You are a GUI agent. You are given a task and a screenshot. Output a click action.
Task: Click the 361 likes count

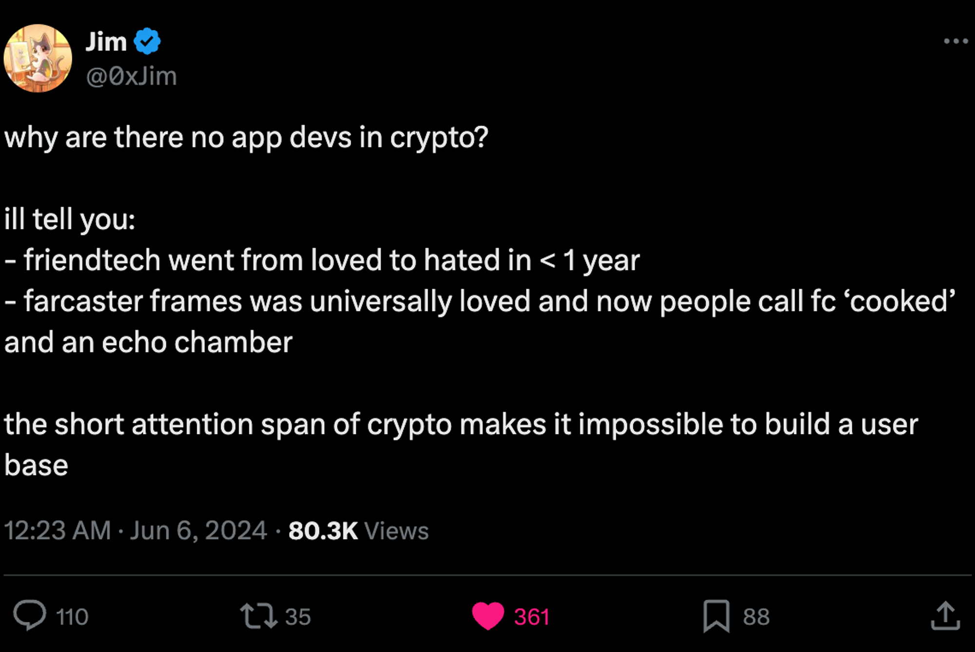pos(532,616)
